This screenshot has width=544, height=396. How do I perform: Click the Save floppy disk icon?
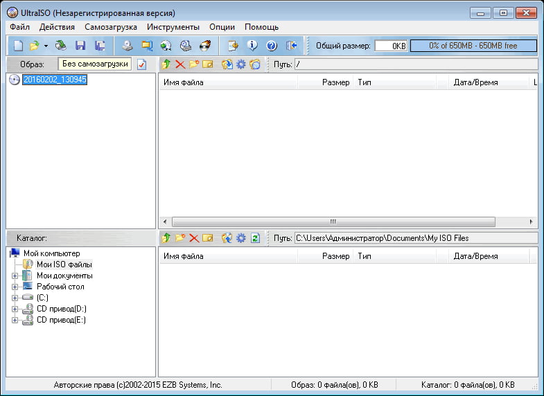click(x=80, y=46)
